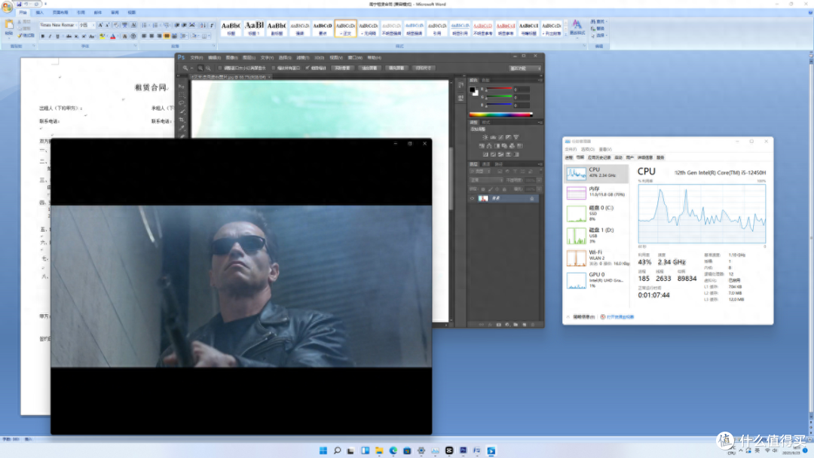This screenshot has height=458, width=814.
Task: Adjust the red R color slider
Action: 499,89
